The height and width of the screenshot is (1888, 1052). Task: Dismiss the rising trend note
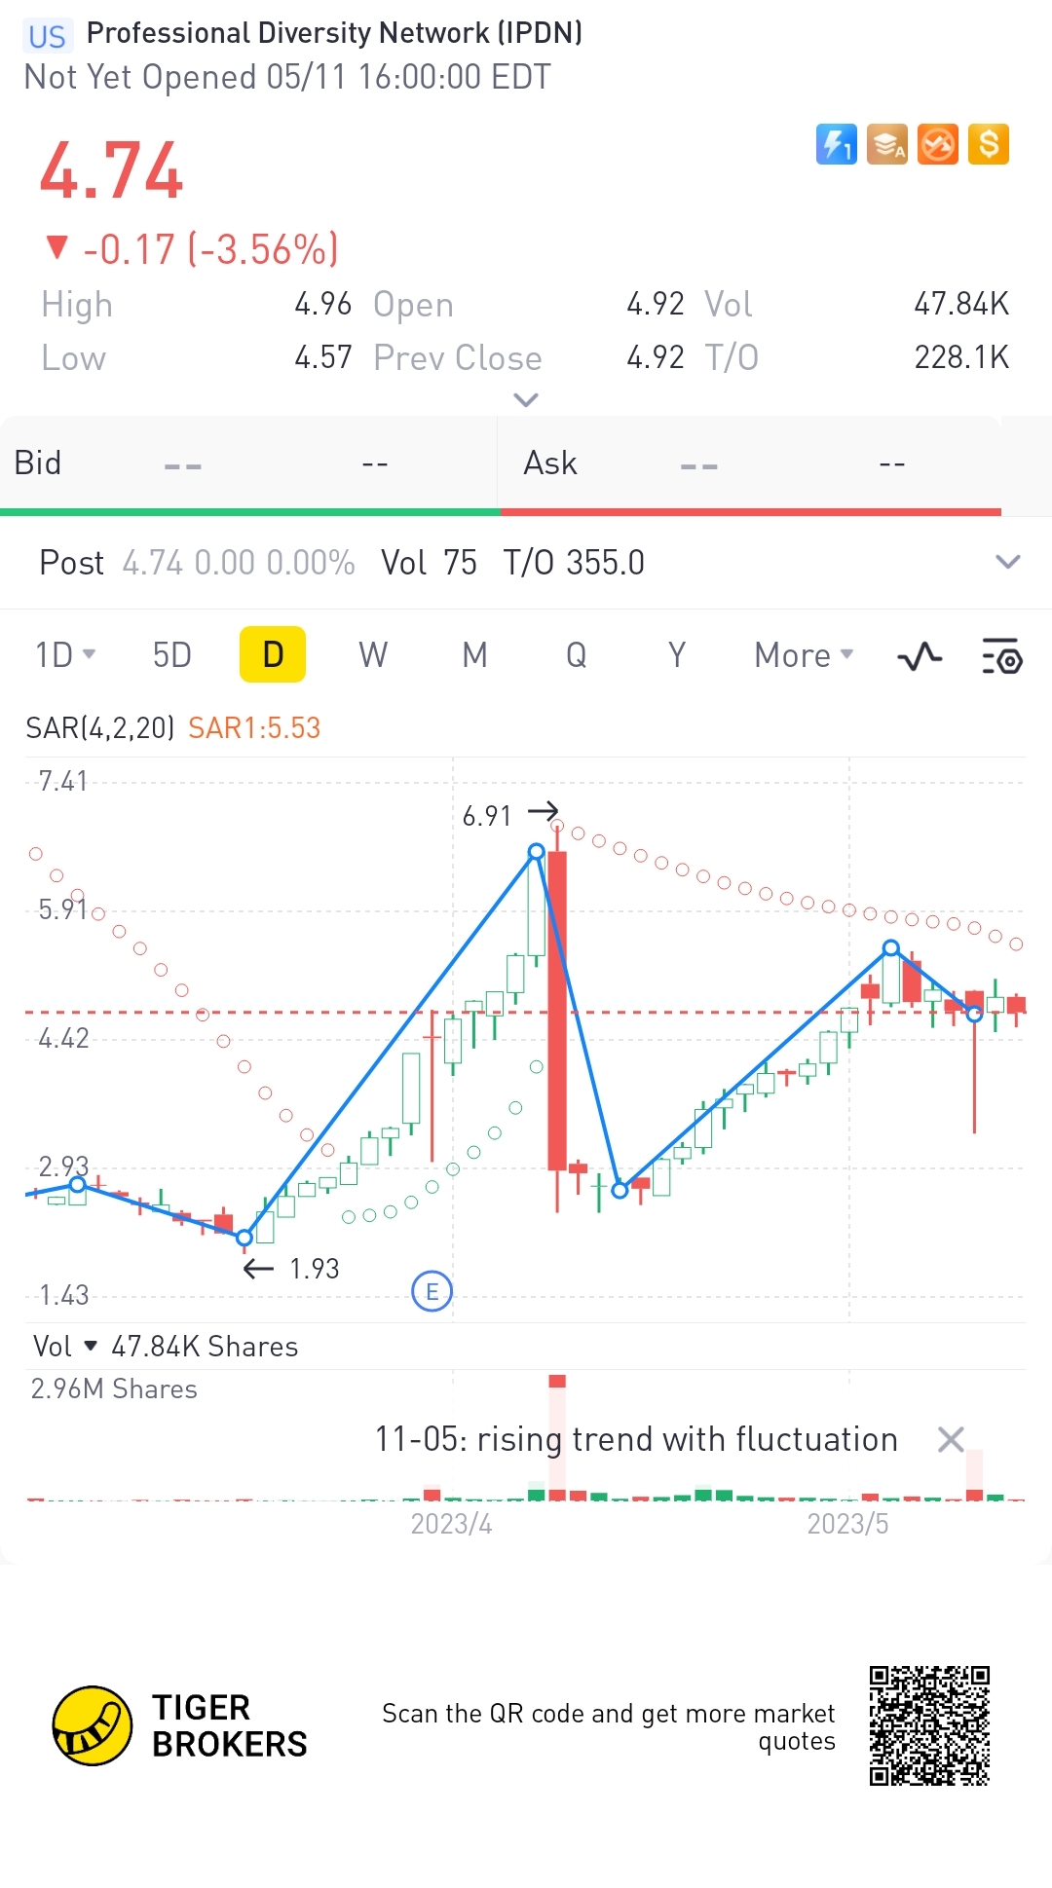pyautogui.click(x=951, y=1439)
